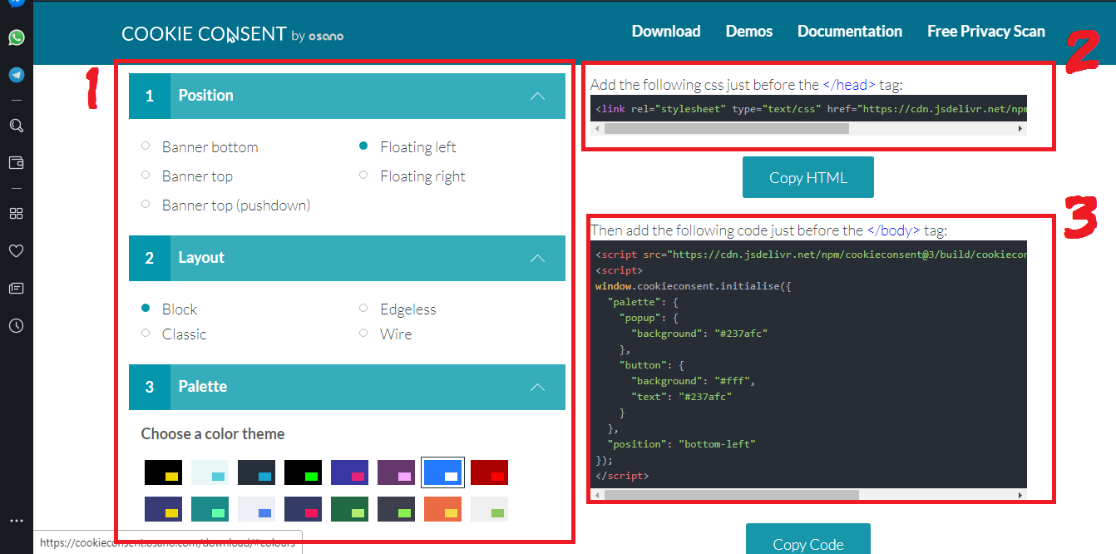Open Telegram in the browser sidebar

pos(16,75)
